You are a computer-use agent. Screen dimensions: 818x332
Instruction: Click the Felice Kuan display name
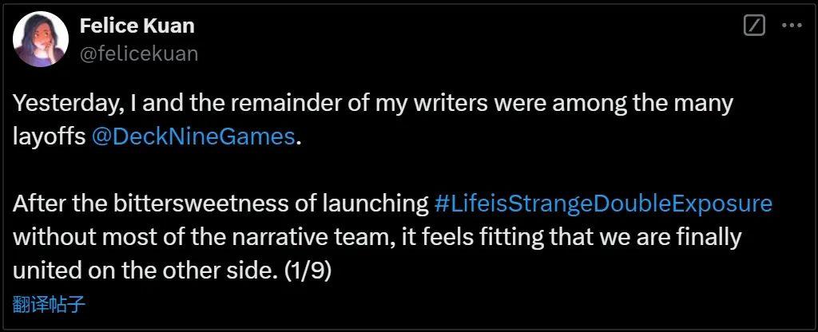pyautogui.click(x=137, y=26)
